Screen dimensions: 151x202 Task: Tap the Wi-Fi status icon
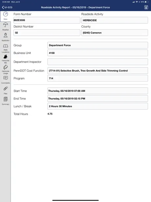(137, 2)
